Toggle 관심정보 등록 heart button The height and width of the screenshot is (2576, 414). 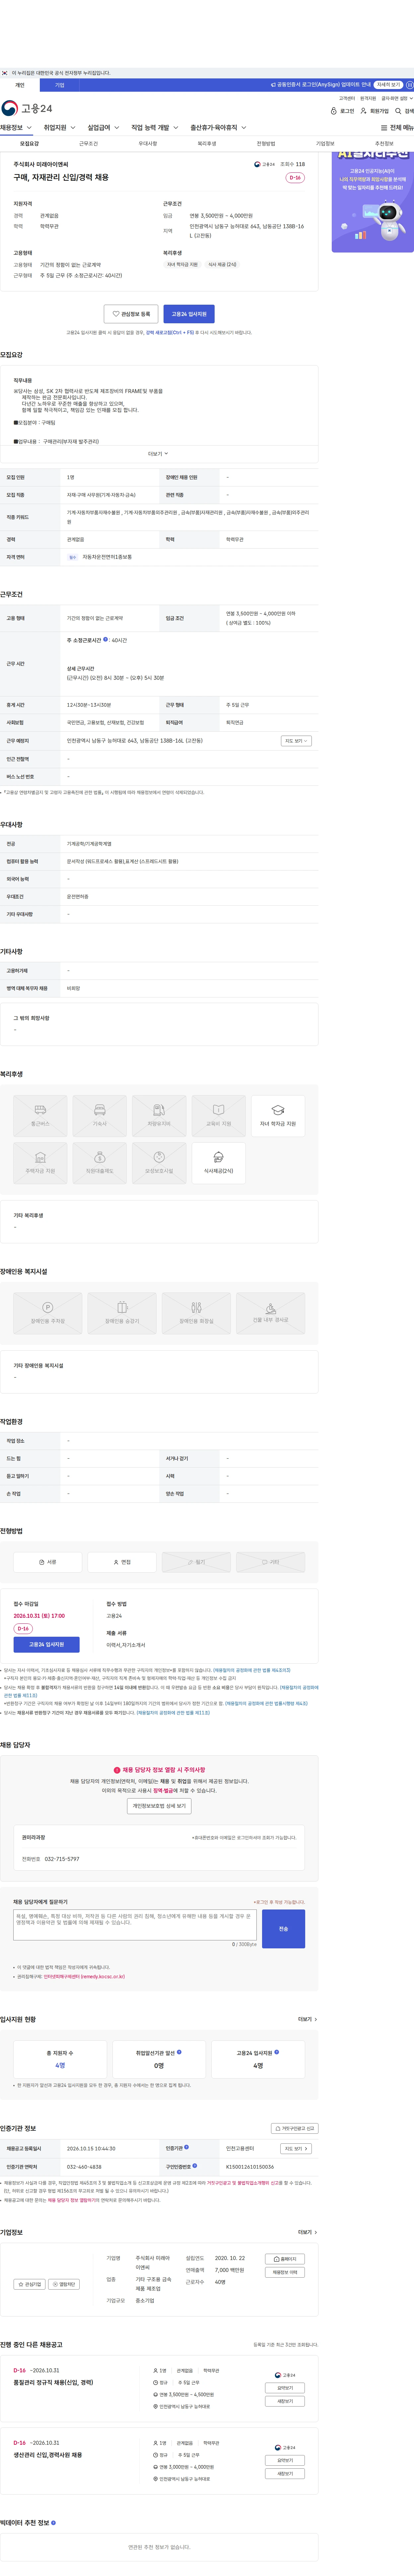click(x=131, y=314)
